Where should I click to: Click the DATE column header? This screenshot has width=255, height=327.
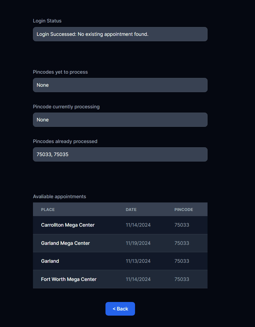coord(131,210)
